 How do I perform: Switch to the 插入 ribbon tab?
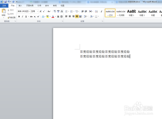pyautogui.click(x=20, y=6)
